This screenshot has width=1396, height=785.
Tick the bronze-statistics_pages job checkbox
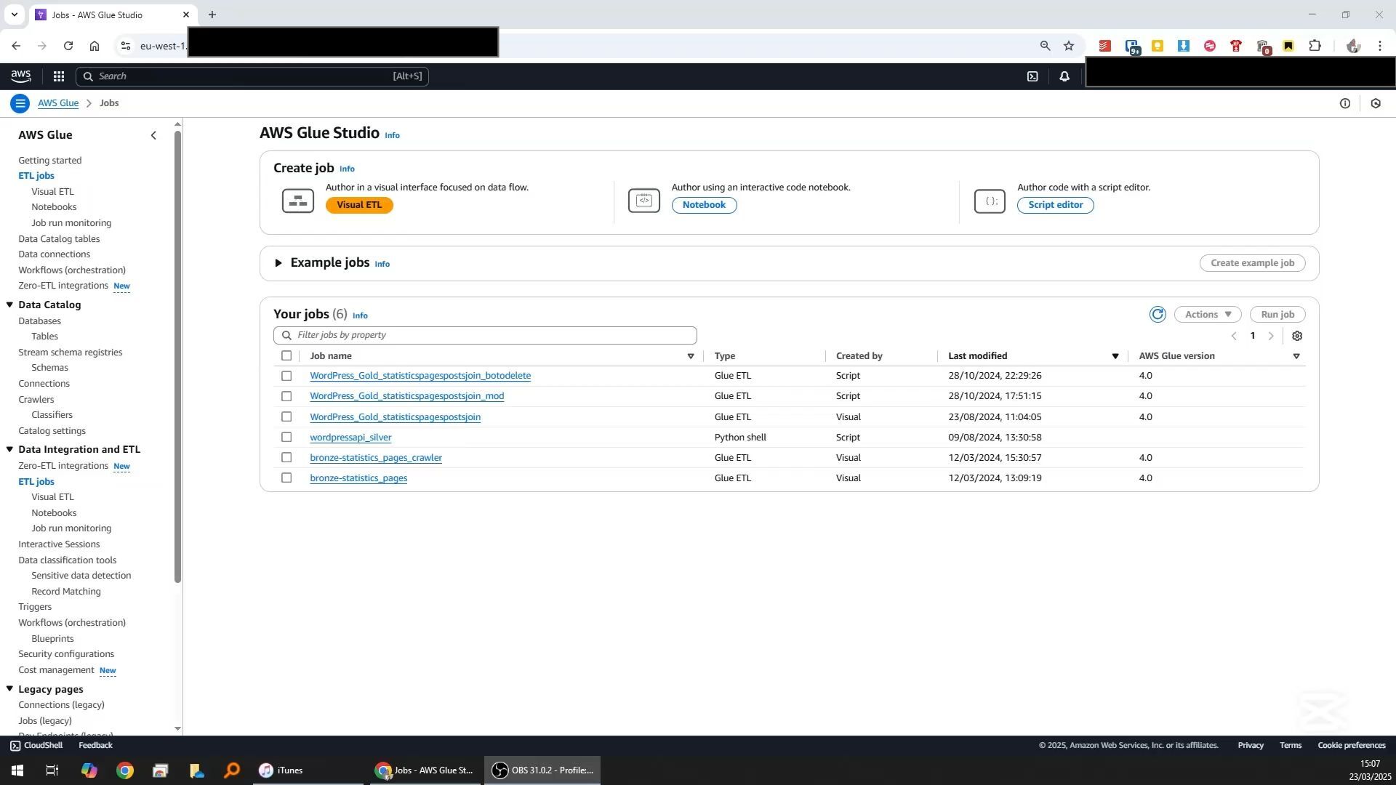click(x=286, y=478)
